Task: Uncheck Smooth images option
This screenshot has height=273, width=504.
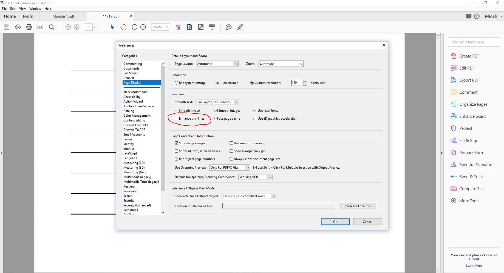Action: pyautogui.click(x=216, y=111)
